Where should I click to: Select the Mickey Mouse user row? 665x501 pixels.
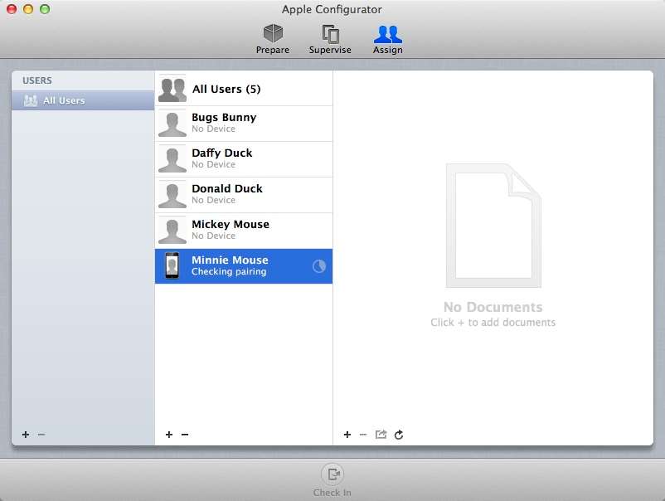[x=240, y=230]
